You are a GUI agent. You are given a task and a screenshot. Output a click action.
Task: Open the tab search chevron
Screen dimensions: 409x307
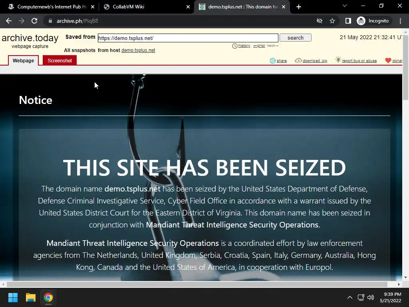[x=345, y=6]
